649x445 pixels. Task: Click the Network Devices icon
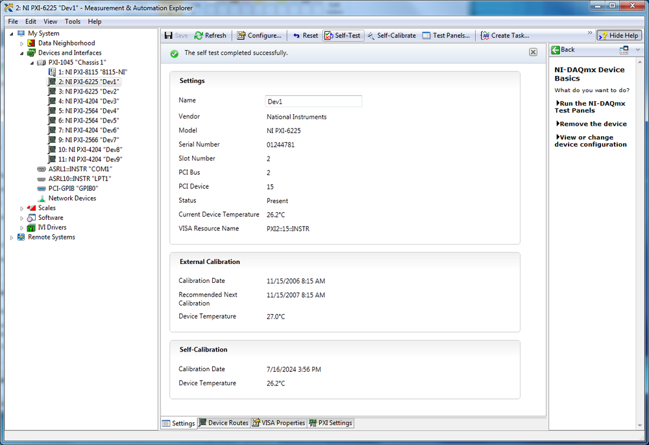(42, 198)
